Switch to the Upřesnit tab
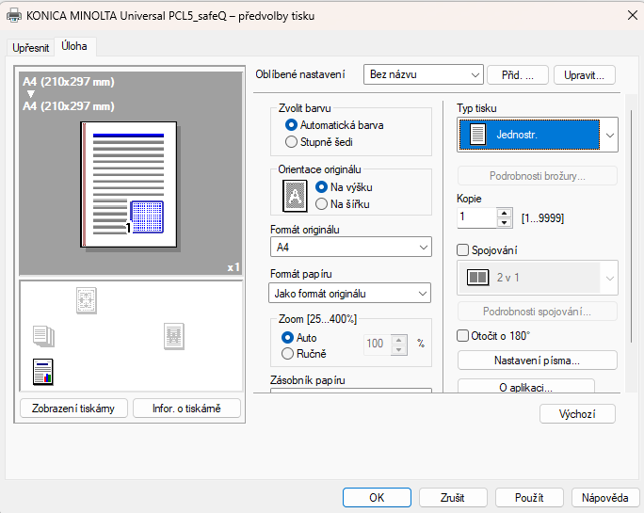Screen dimensions: 644x513 tap(30, 47)
